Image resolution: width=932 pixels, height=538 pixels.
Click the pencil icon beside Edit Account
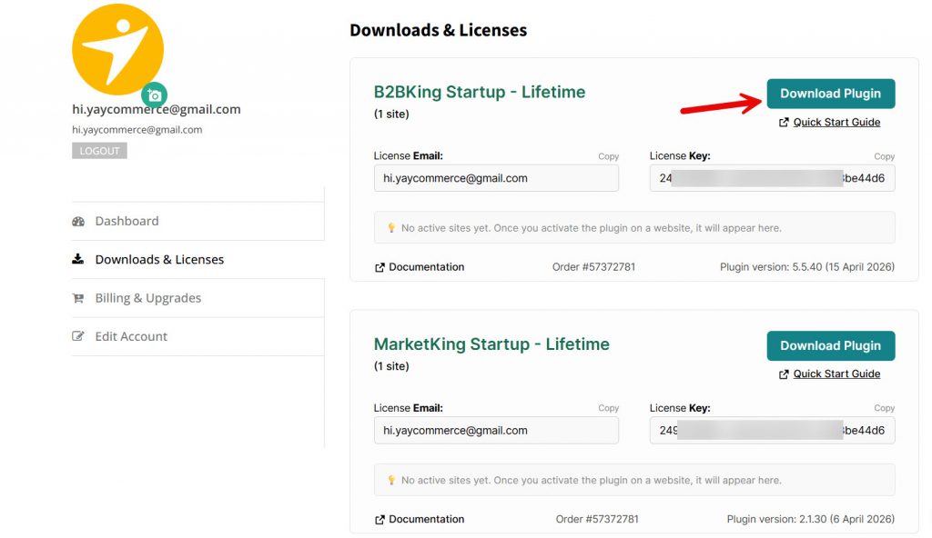[78, 335]
